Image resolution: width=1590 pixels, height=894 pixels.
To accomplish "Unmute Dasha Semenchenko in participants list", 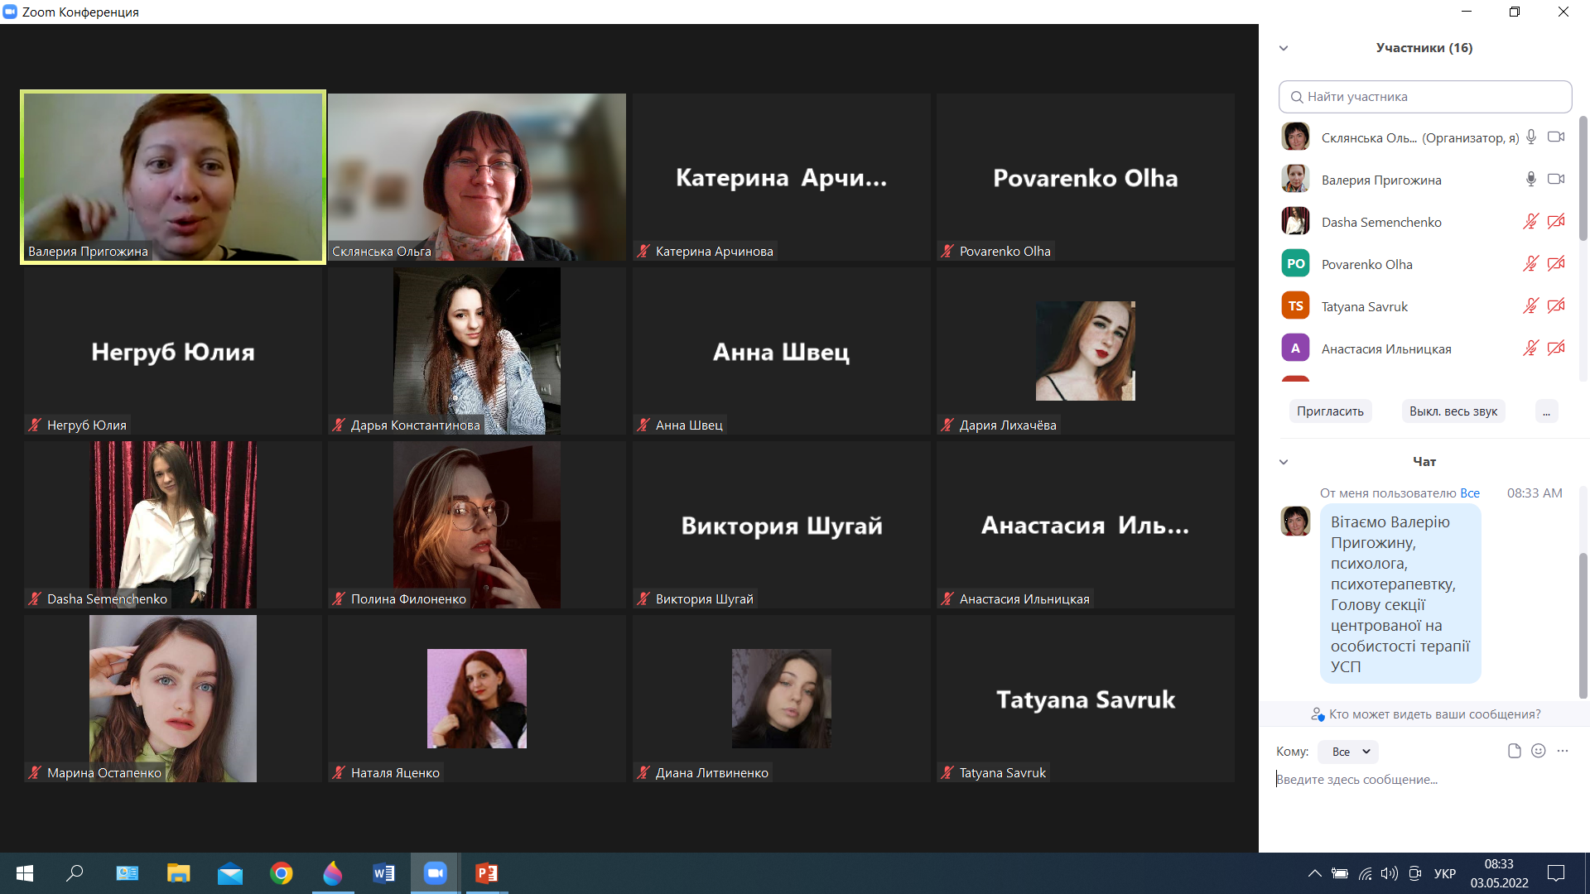I will tap(1531, 222).
